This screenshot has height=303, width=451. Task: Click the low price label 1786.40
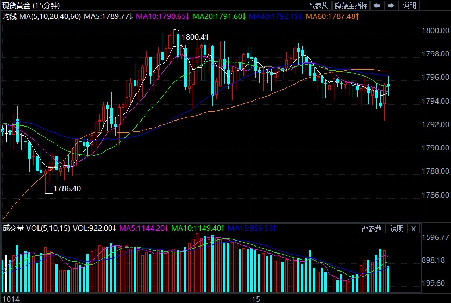tap(67, 188)
